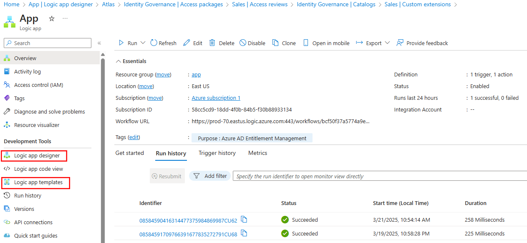Click the Tags icon in the sidebar
Viewport: 527px width, 243px height.
tap(7, 98)
